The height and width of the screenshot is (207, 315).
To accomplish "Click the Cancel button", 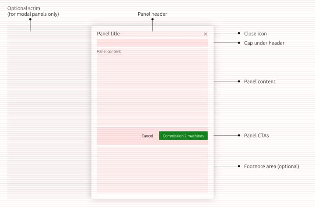I will (x=147, y=136).
